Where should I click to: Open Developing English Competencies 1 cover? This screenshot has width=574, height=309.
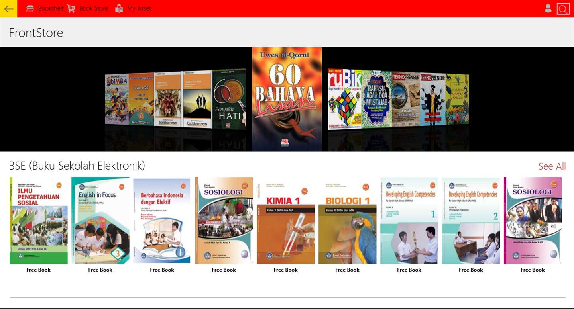point(409,221)
